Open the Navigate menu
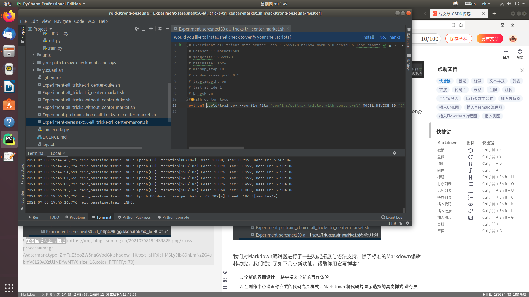The height and width of the screenshot is (297, 529). point(62,21)
